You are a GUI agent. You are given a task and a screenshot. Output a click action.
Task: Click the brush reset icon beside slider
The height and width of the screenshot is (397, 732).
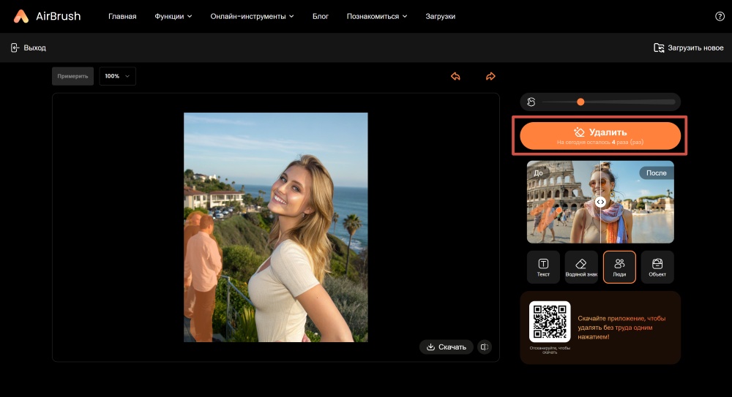pos(531,102)
